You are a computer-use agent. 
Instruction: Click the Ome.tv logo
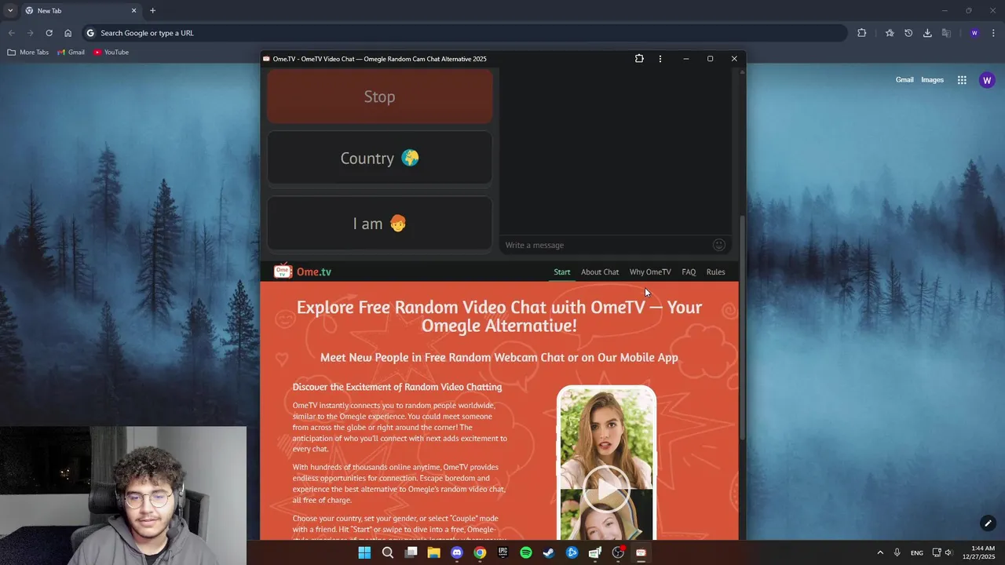pos(302,272)
